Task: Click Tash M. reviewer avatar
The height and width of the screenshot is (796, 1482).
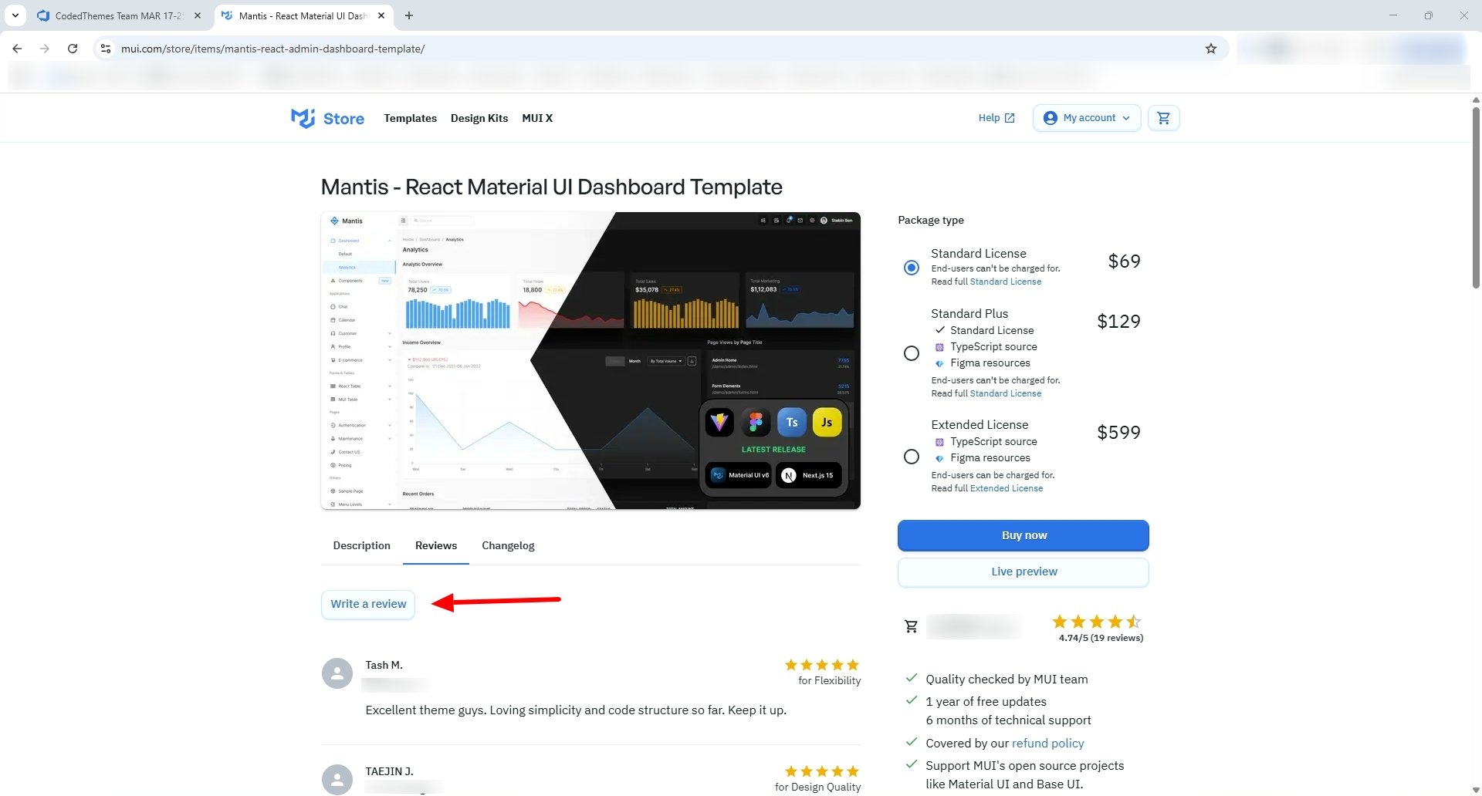Action: pyautogui.click(x=337, y=673)
